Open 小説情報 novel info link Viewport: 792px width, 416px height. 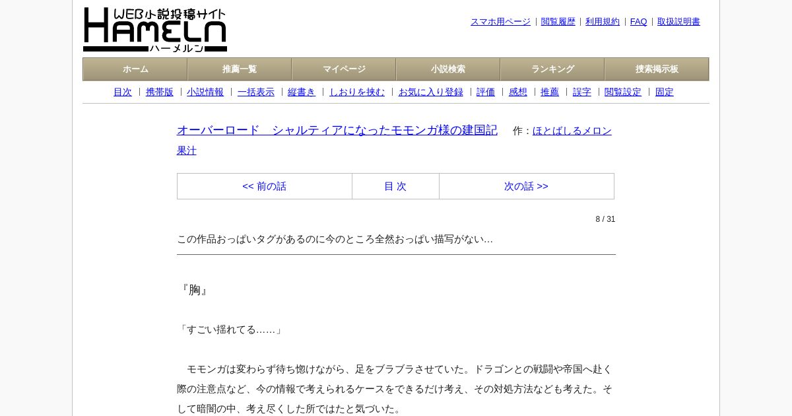point(205,92)
